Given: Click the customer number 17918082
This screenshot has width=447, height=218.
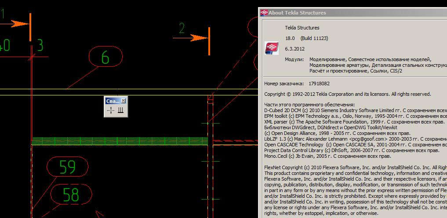Looking at the screenshot, I should (319, 83).
